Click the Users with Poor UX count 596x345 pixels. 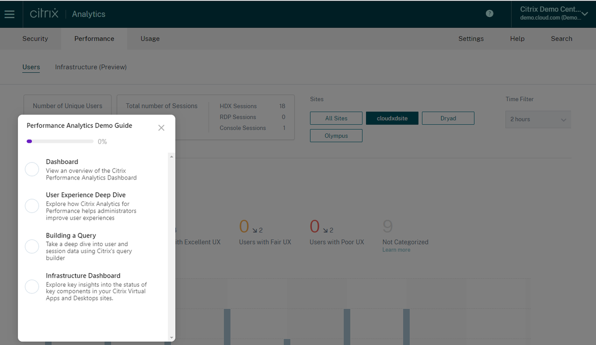[314, 227]
